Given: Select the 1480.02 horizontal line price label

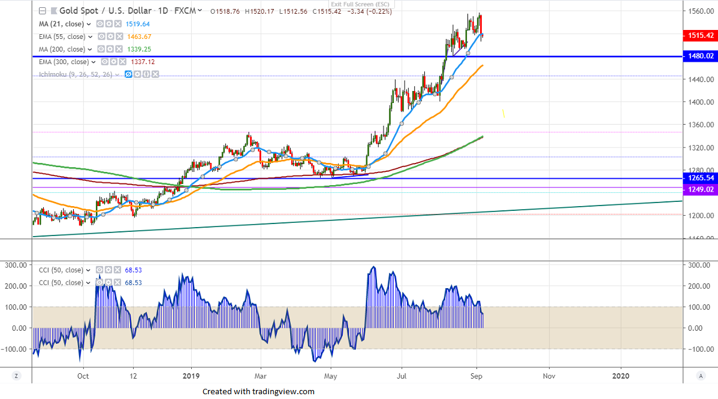Looking at the screenshot, I should (700, 56).
